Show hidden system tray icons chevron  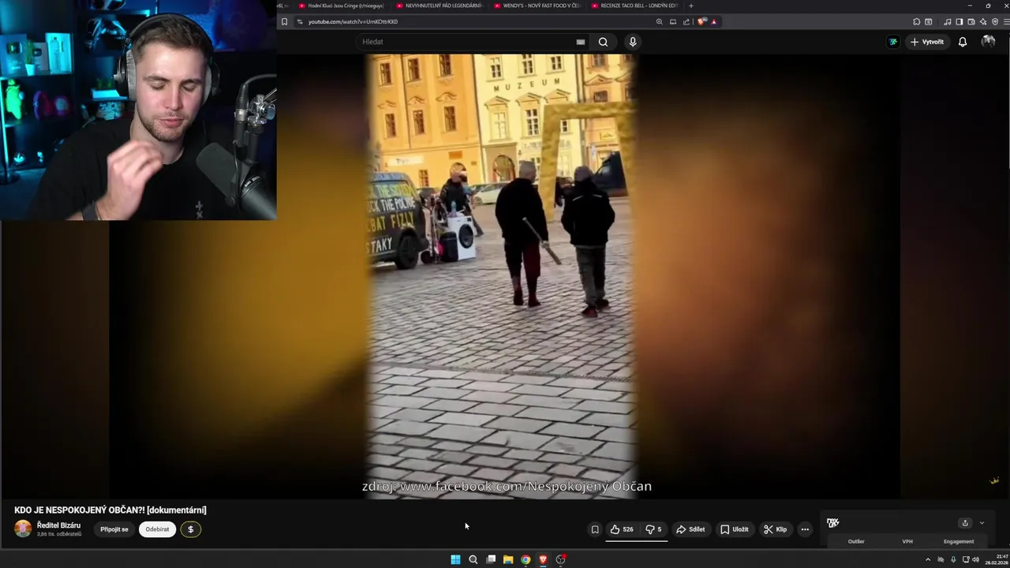928,559
